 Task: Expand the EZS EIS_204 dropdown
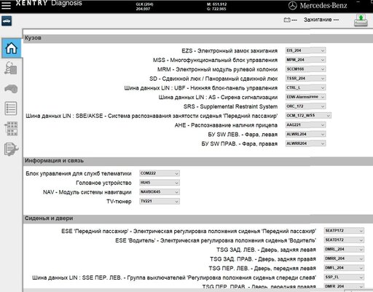point(305,50)
